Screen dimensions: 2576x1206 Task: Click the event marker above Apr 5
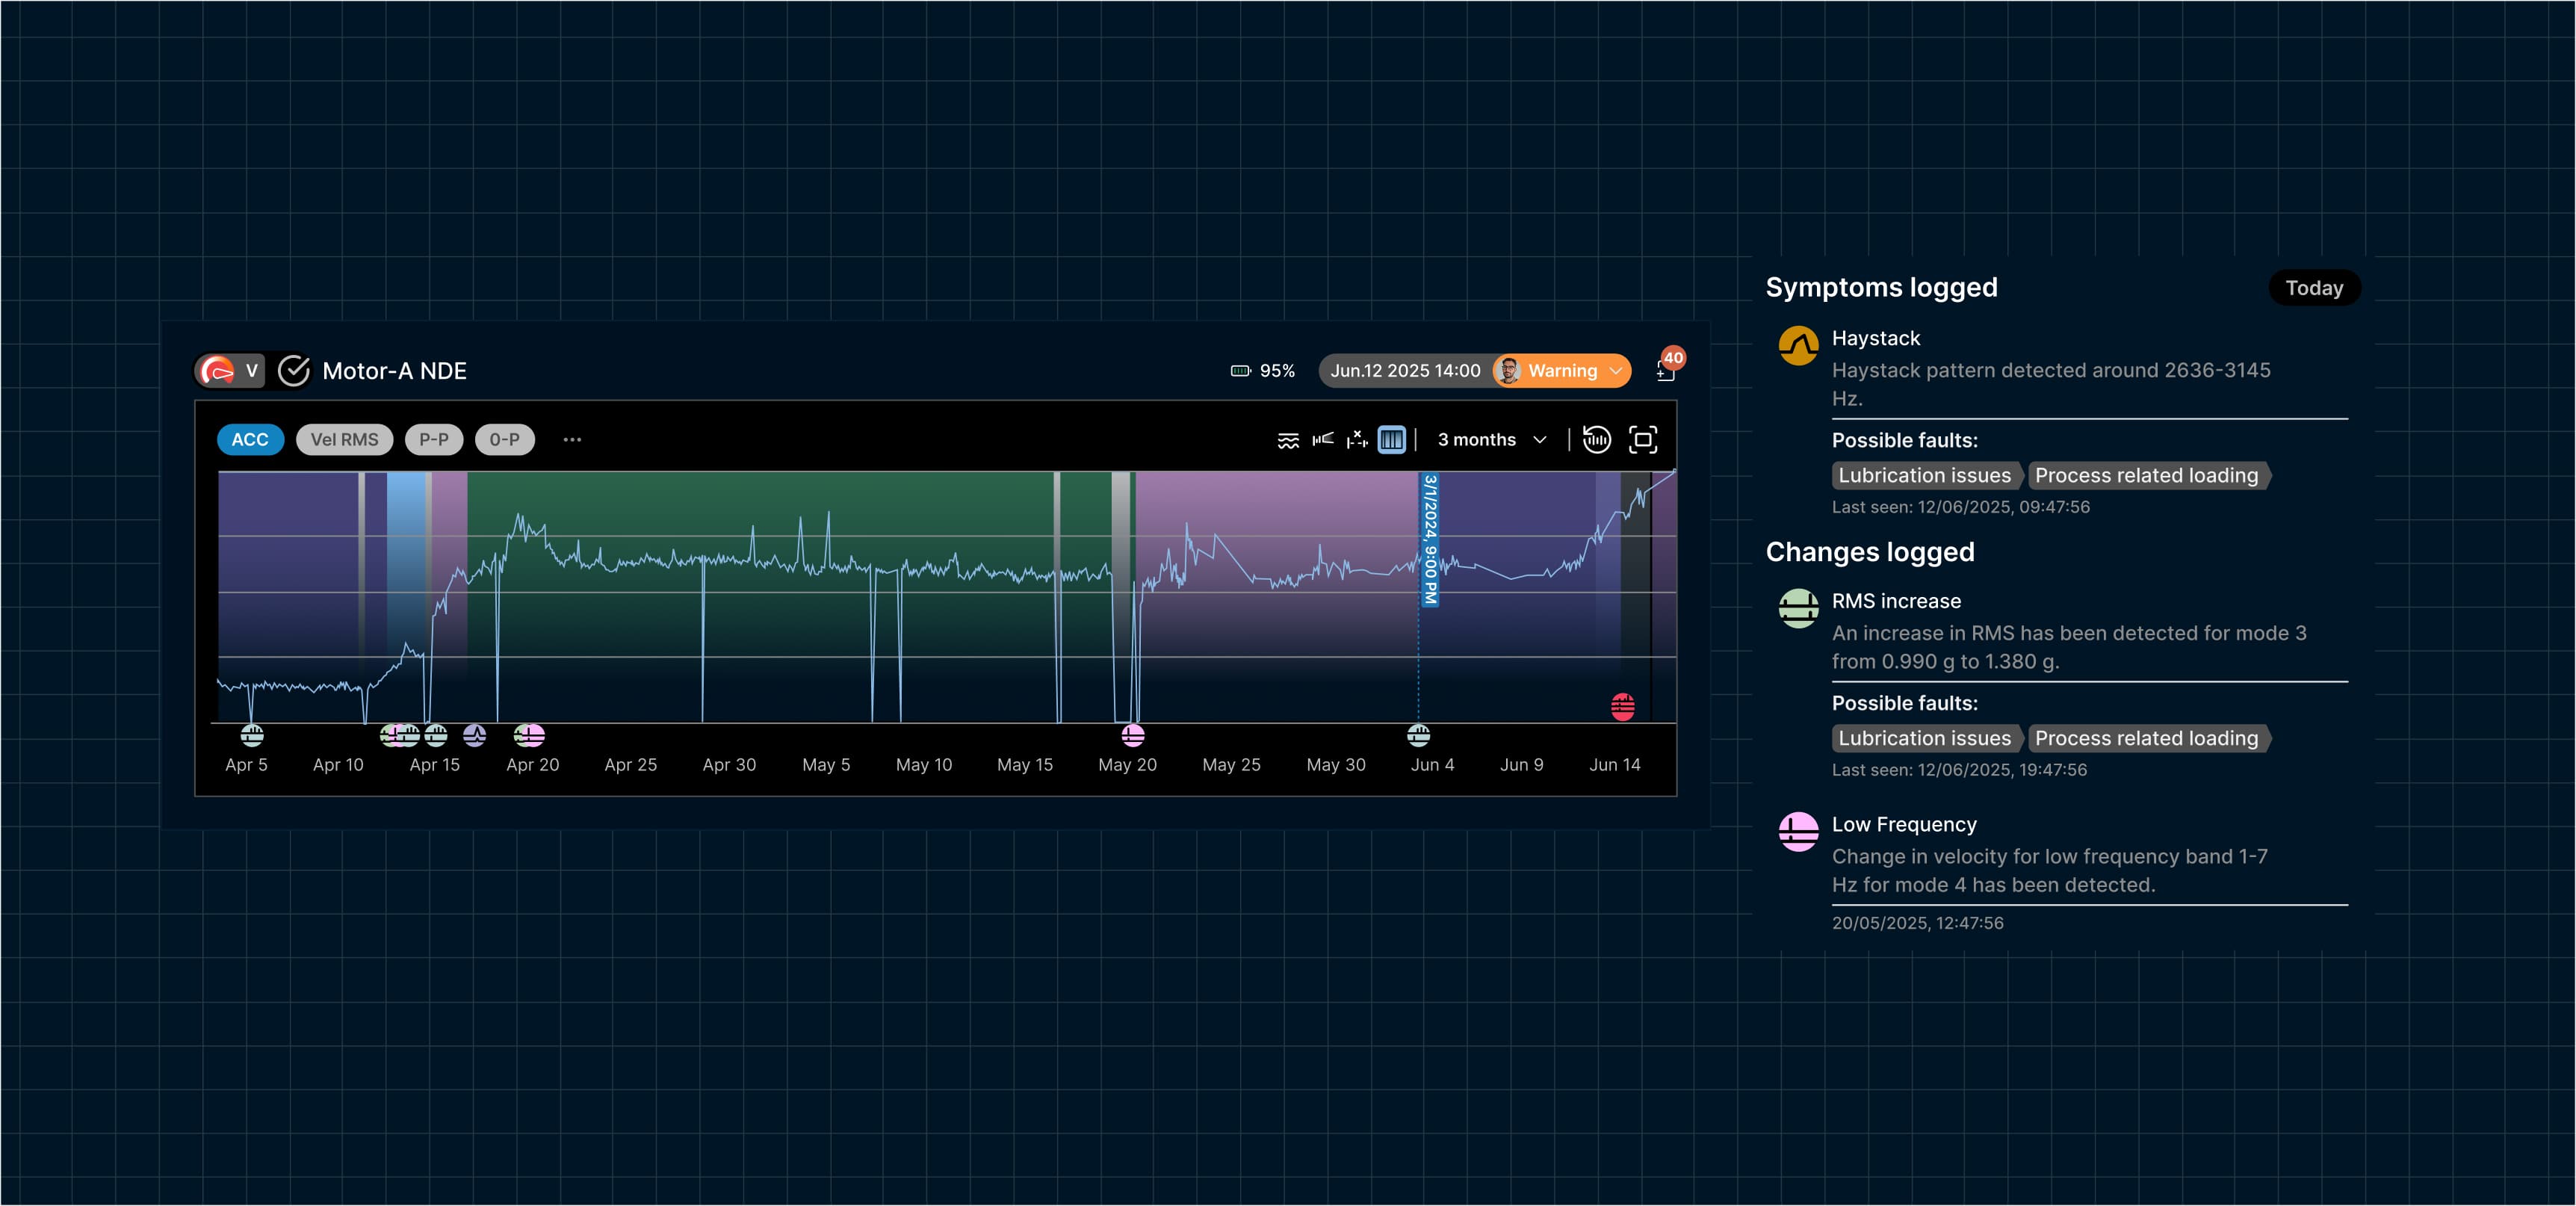[x=252, y=736]
